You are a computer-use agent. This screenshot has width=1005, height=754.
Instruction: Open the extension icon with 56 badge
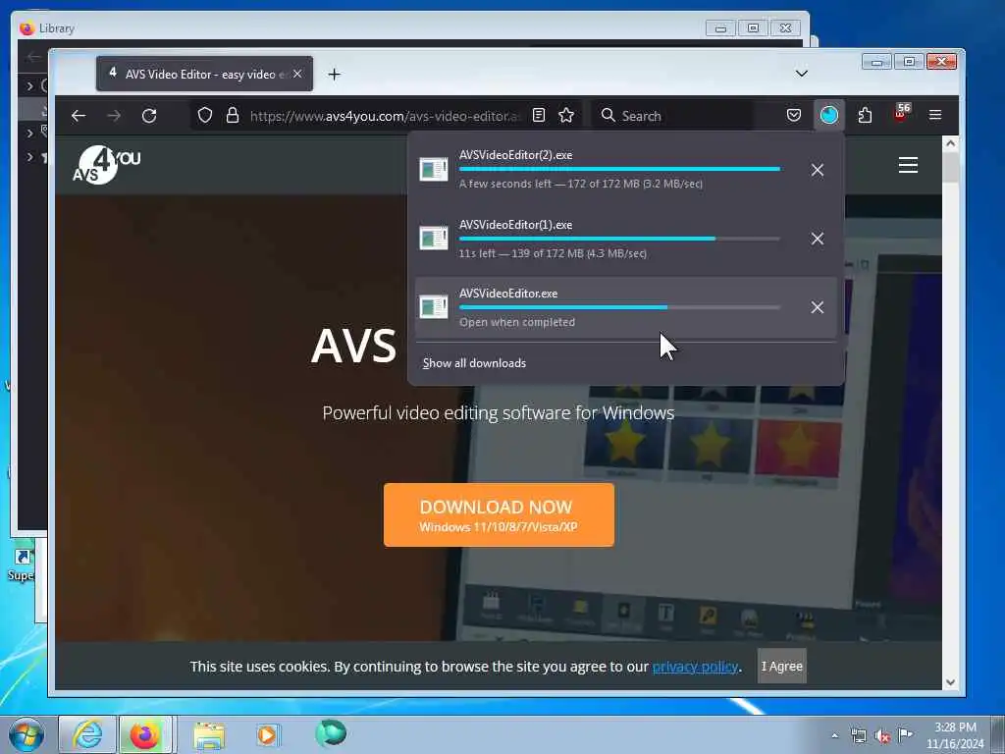click(x=901, y=114)
